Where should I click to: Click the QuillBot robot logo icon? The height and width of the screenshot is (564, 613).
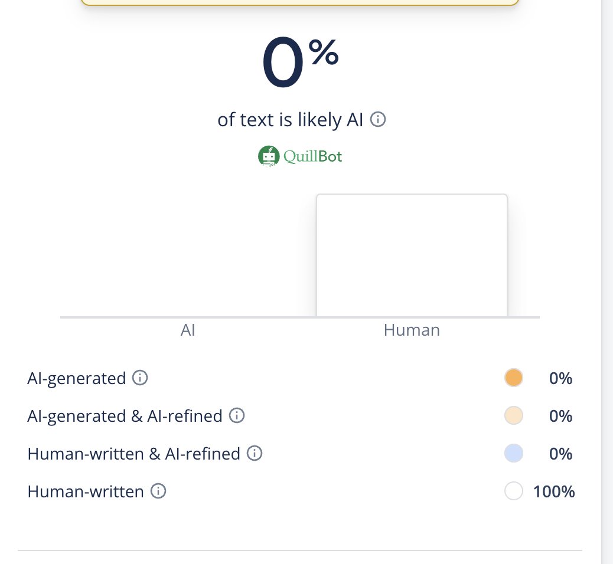pyautogui.click(x=269, y=156)
